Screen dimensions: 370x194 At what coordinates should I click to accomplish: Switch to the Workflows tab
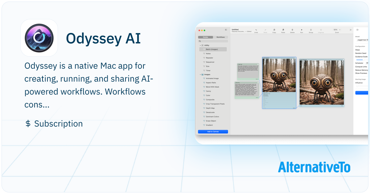tap(220, 37)
